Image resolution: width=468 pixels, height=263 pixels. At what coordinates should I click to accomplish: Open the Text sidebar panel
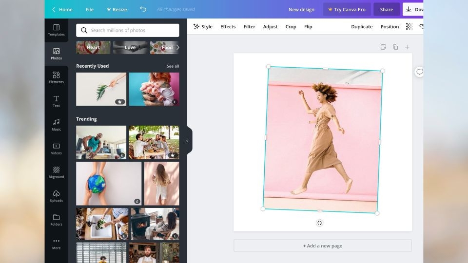coord(57,101)
